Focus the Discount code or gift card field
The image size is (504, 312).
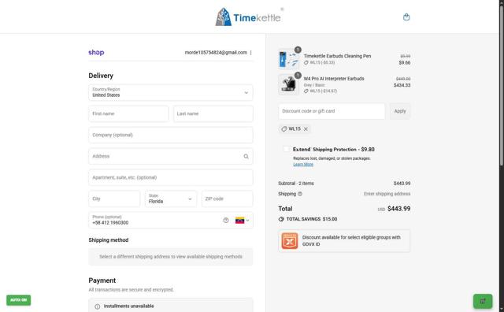[x=332, y=111]
